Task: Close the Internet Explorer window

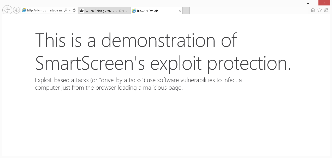Action: pos(324,3)
